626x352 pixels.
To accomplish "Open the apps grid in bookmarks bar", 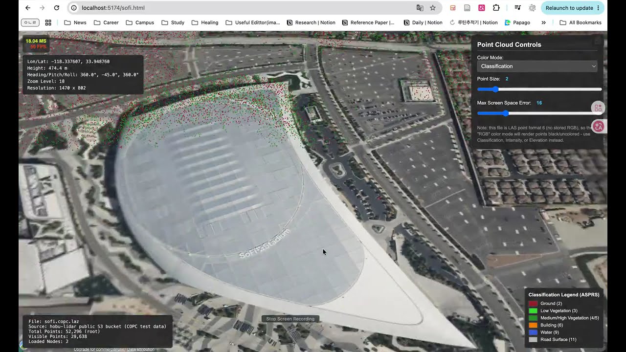I will click(x=48, y=22).
